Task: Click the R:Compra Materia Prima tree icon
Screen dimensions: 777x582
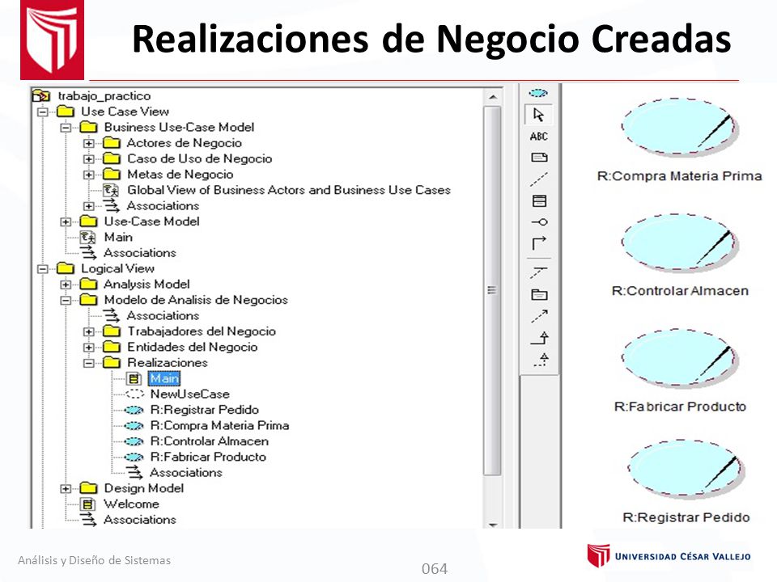Action: click(134, 426)
